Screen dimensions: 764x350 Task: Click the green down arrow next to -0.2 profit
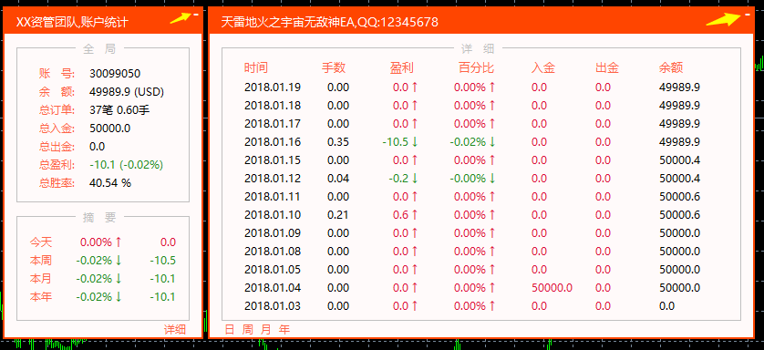(415, 178)
